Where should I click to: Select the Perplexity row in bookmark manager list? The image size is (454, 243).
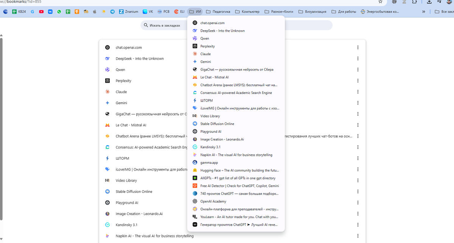tap(232, 81)
